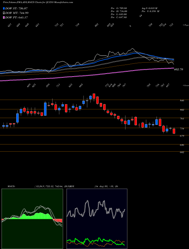Viewport: 189px width, 249px height.
Task: Click the white DOW MT legend swatch
Action: (x=4, y=13)
